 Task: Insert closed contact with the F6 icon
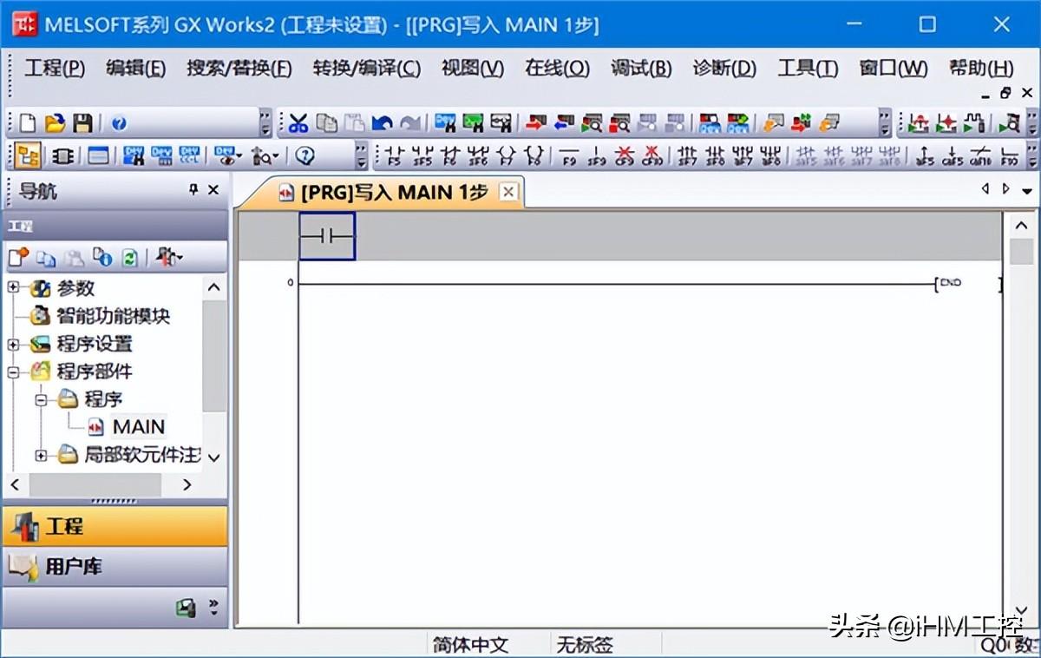[x=451, y=155]
